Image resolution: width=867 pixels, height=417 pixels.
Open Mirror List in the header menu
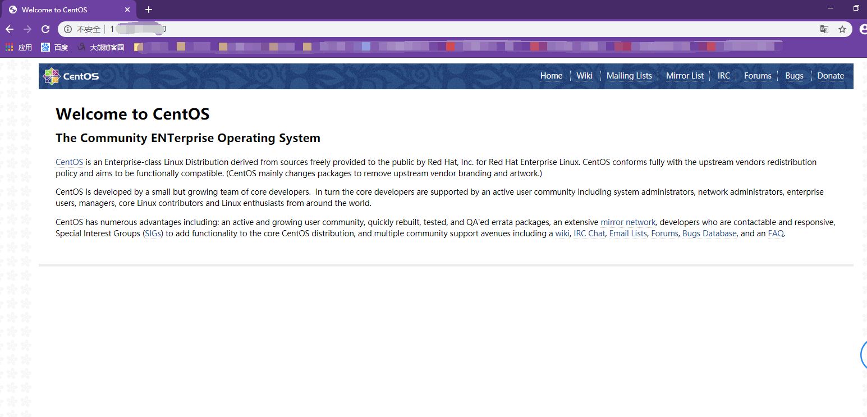pos(685,76)
